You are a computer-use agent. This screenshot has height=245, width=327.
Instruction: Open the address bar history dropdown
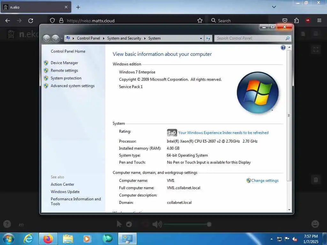[x=201, y=39]
